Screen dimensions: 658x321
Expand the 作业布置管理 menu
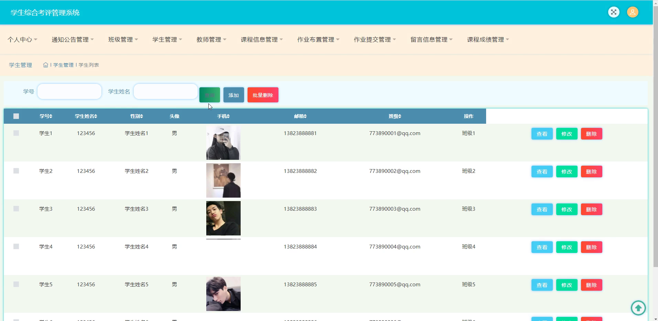(x=318, y=40)
